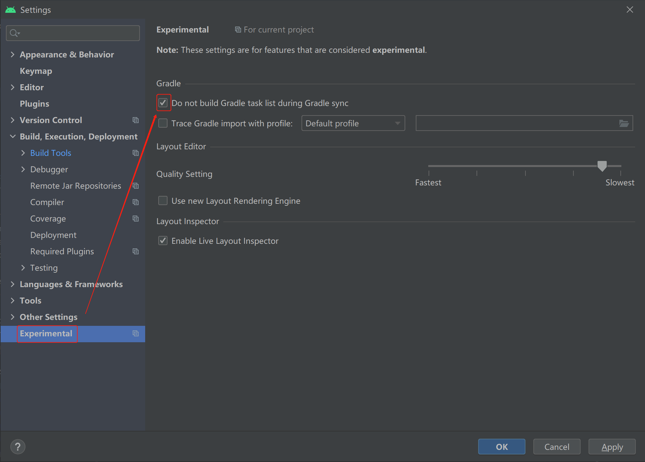
Task: Open help with the question mark button
Action: tap(18, 447)
